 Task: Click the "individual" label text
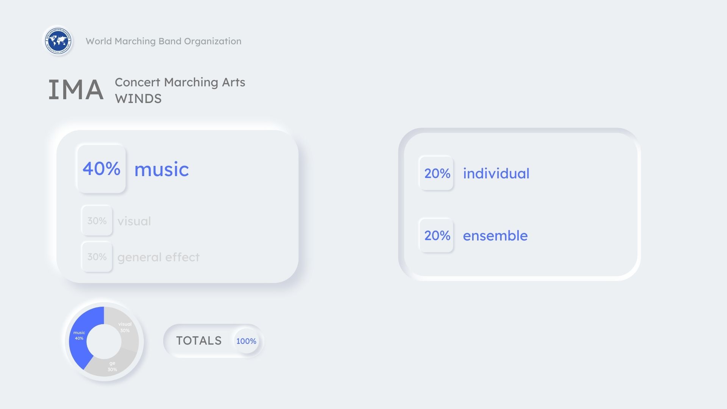[496, 173]
